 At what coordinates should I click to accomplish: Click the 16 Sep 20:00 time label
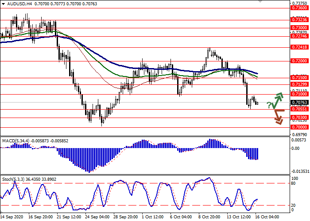pos(41,217)
